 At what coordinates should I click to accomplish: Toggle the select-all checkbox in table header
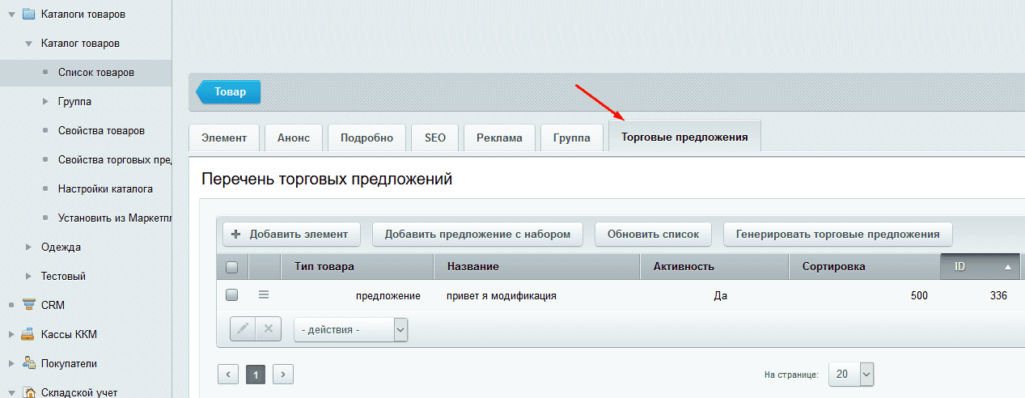(232, 267)
